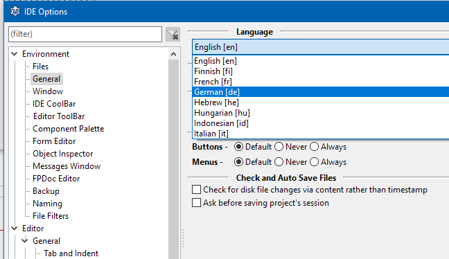
Task: Open the Language combo box showing English [en]
Action: pos(321,47)
